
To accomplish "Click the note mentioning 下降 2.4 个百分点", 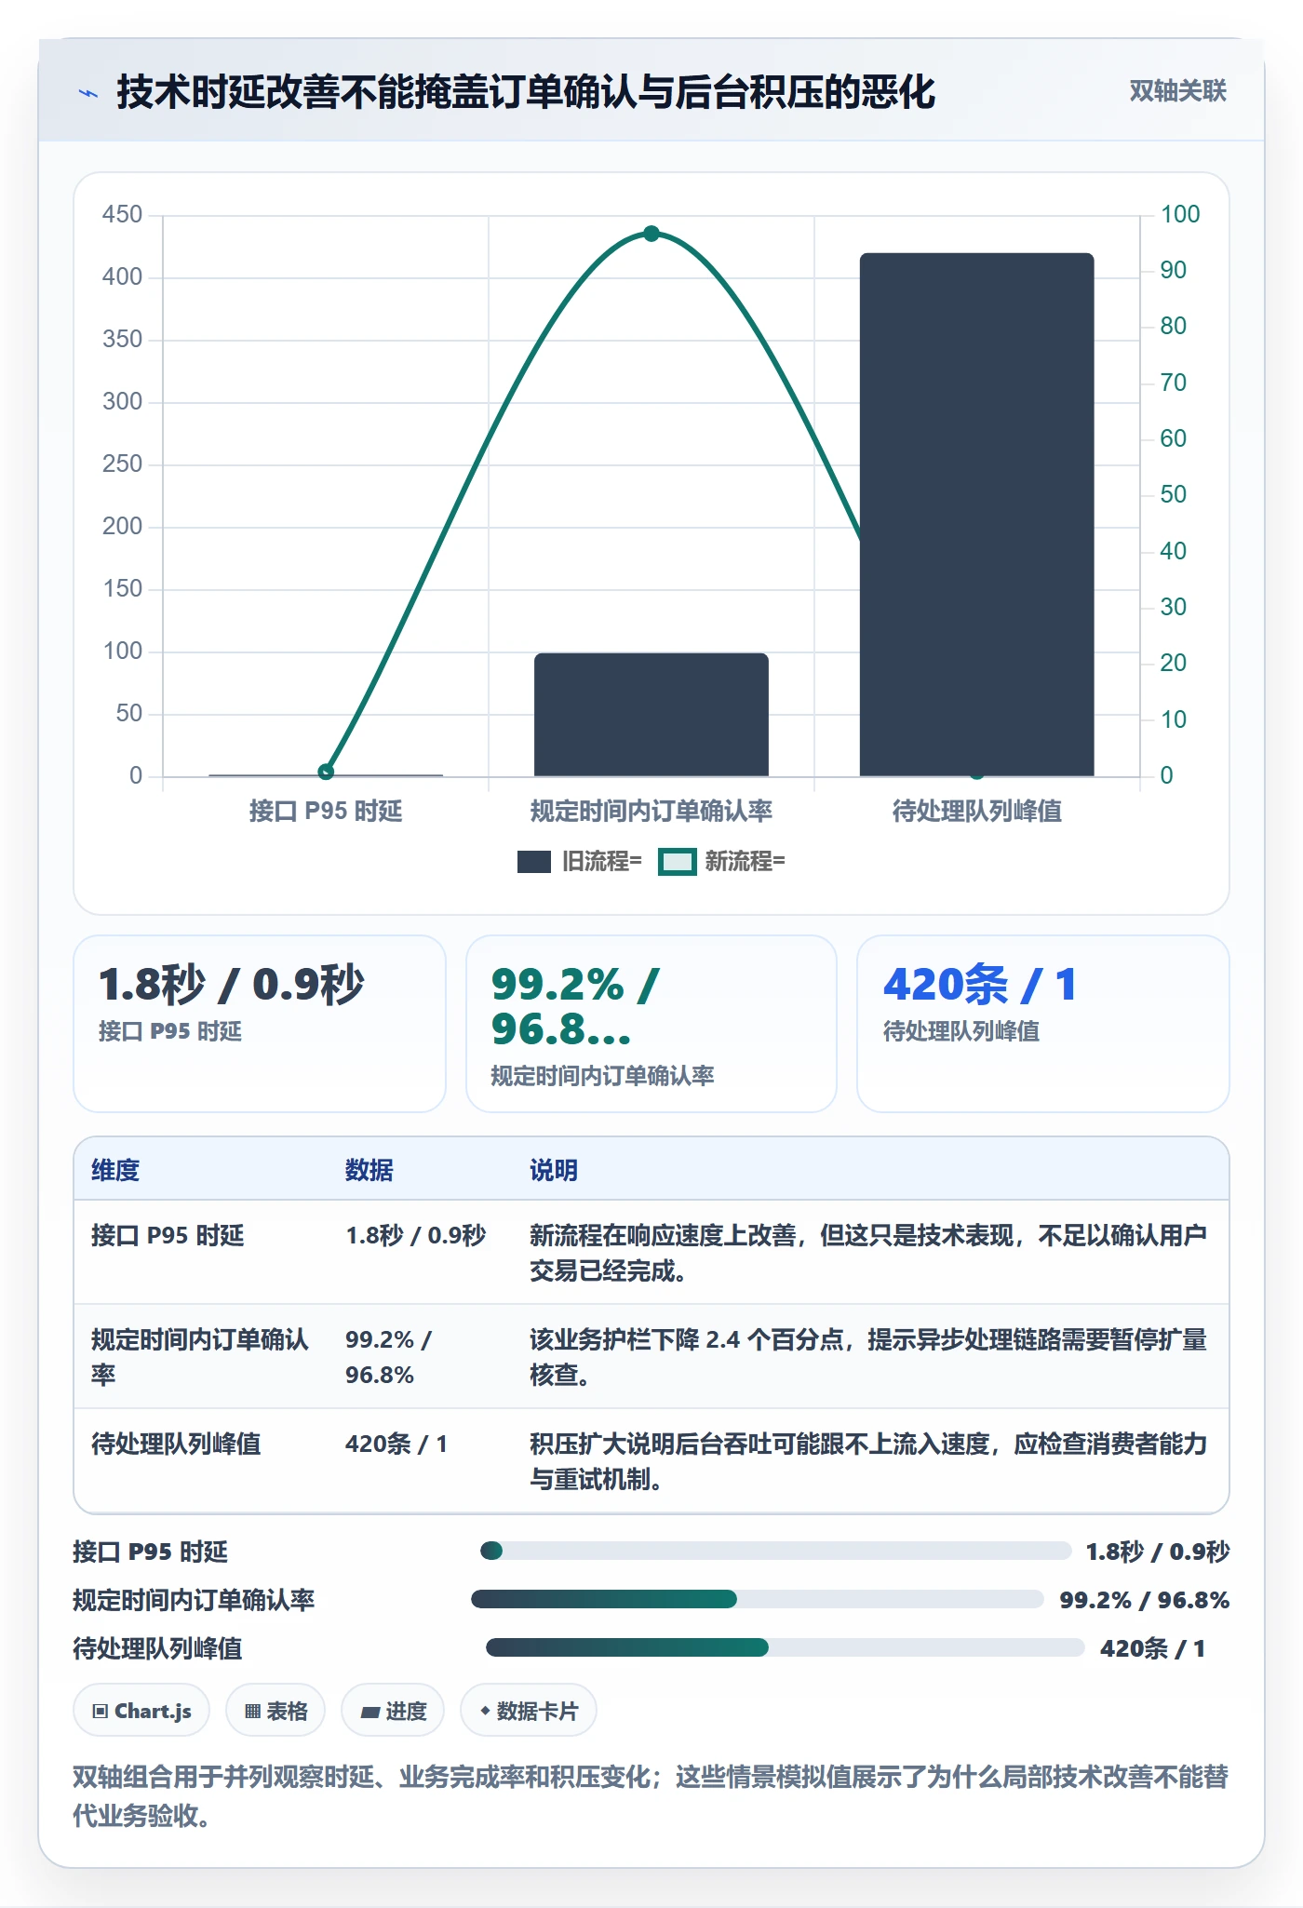I will click(868, 1357).
